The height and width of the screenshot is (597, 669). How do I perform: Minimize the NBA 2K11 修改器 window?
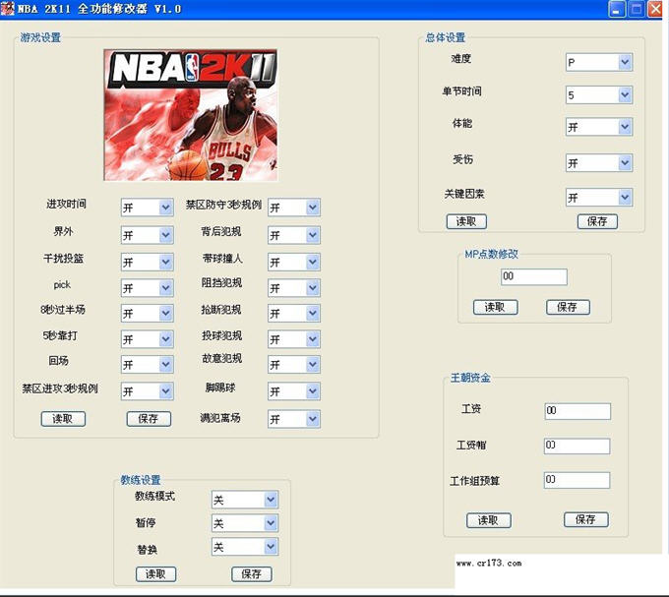click(616, 9)
